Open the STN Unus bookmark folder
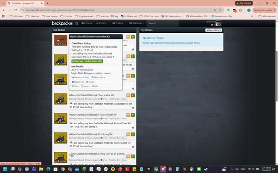 16,16
